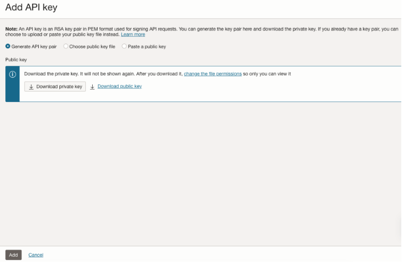The width and height of the screenshot is (403, 263).
Task: Select the Generate API key pair radio button
Action: tap(8, 46)
